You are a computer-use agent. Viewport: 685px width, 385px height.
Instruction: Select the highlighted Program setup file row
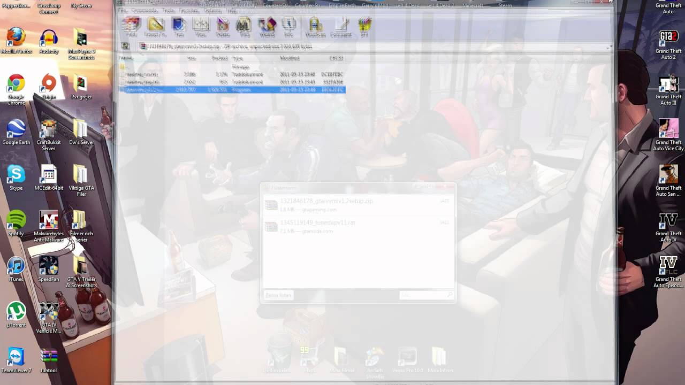tap(232, 90)
